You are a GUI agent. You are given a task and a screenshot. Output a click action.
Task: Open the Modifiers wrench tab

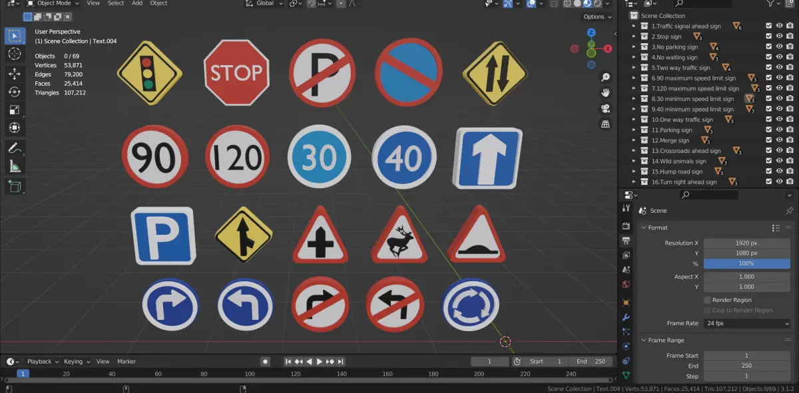[626, 317]
